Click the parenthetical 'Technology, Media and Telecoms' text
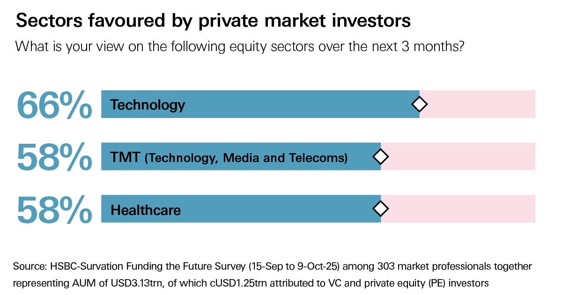This screenshot has height=295, width=562. [246, 158]
